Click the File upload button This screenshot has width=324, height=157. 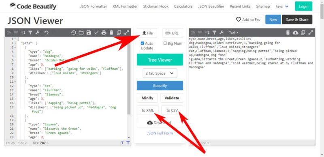(147, 33)
